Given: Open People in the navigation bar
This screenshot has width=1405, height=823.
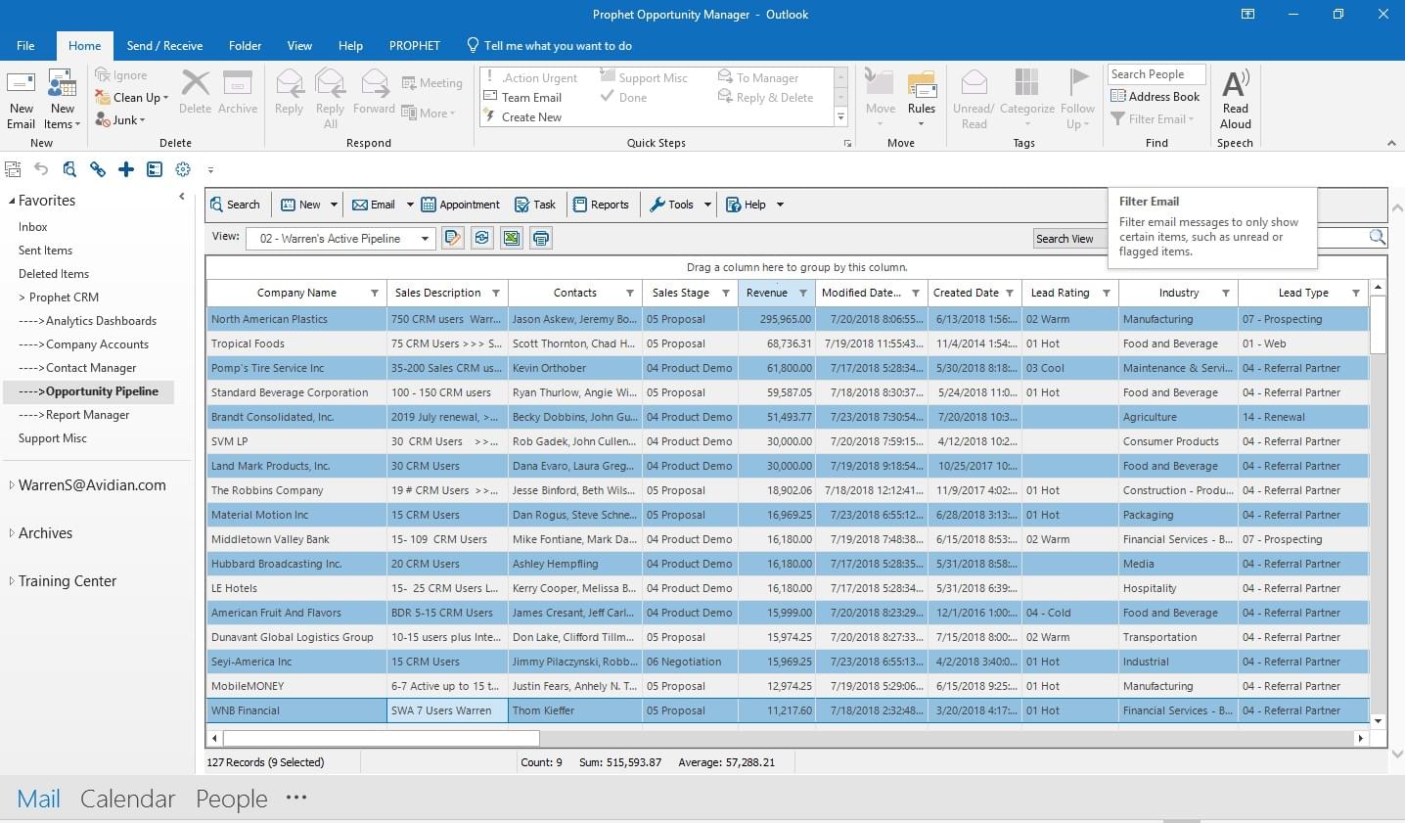Looking at the screenshot, I should [x=232, y=799].
